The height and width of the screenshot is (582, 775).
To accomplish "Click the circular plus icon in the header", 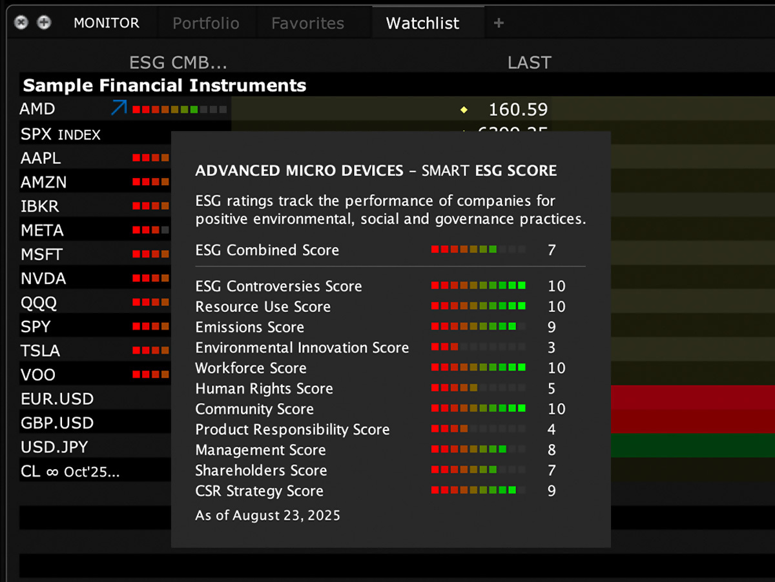I will point(44,22).
